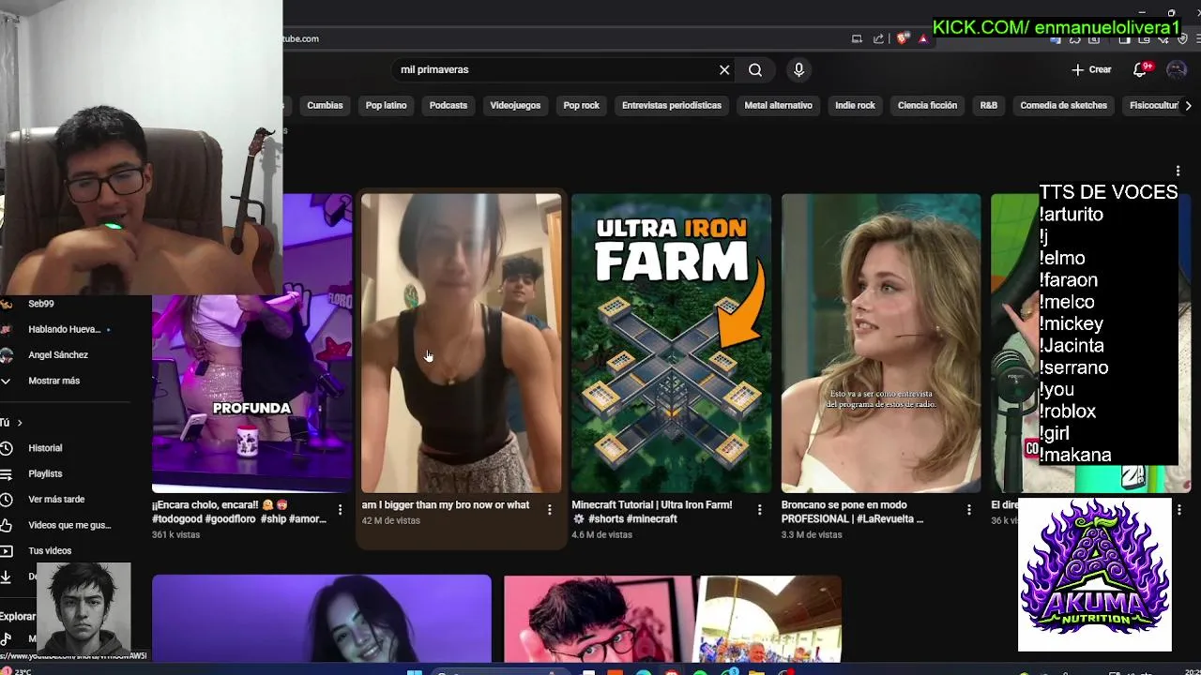Image resolution: width=1201 pixels, height=675 pixels.
Task: Open the account avatar menu
Action: [x=1177, y=69]
